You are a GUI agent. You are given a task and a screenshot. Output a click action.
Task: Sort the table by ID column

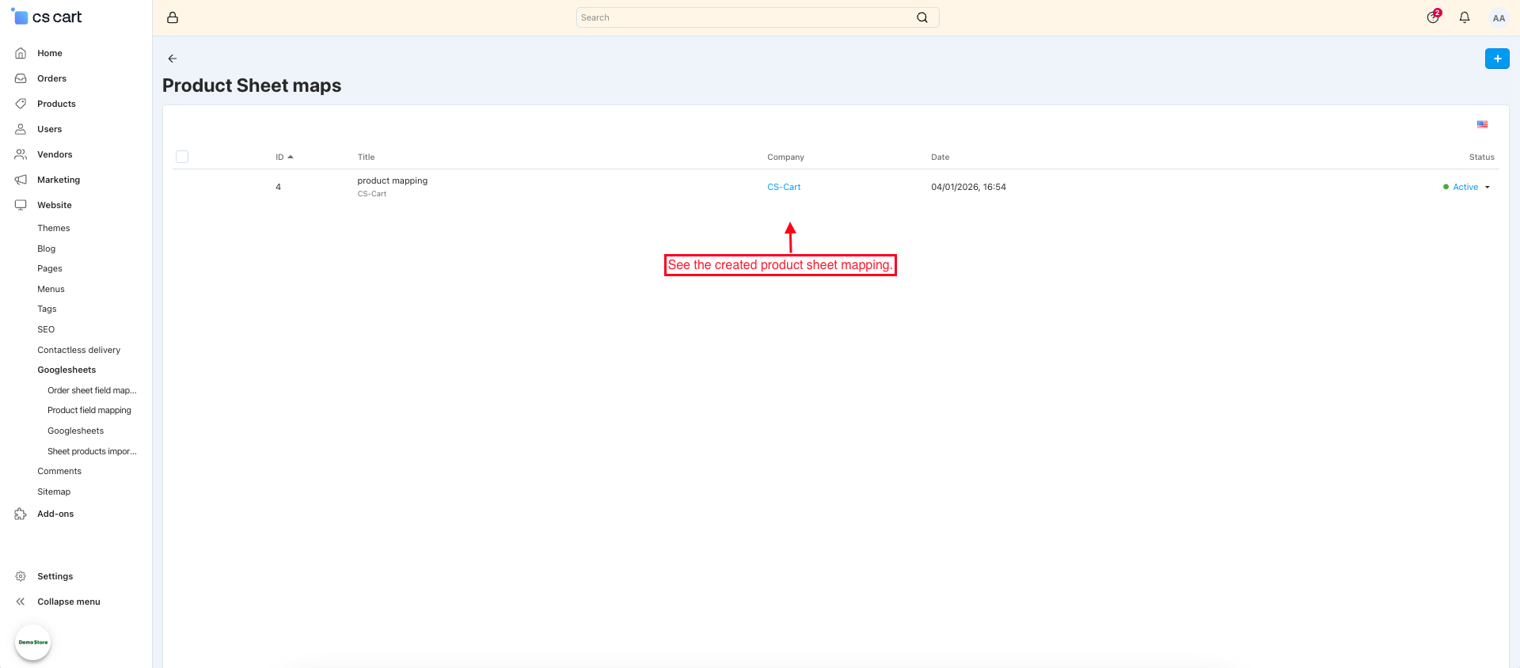point(284,157)
